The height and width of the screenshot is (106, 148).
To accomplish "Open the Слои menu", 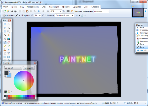I will (44, 7).
